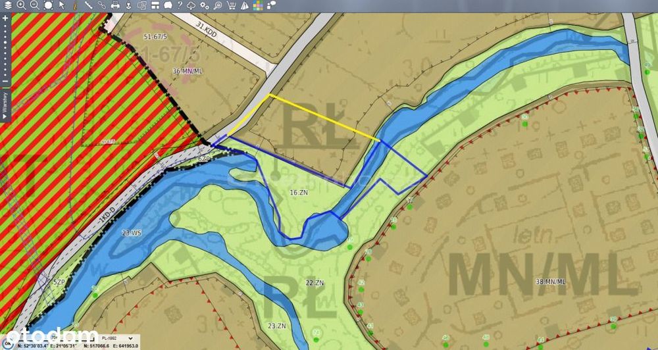Viewport: 658px width, 350px height.
Task: Open the colorful grid palette icon
Action: pos(258,5)
